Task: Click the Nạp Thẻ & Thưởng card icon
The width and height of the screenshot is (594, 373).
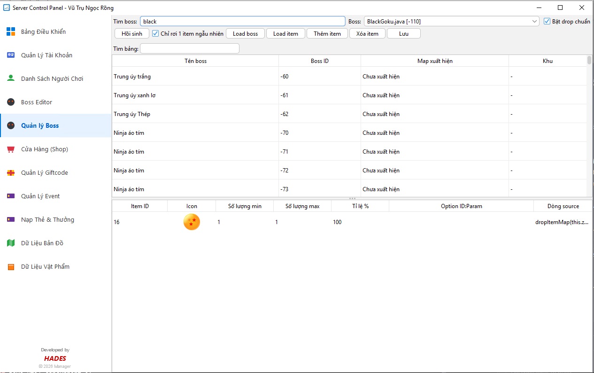Action: pos(11,219)
